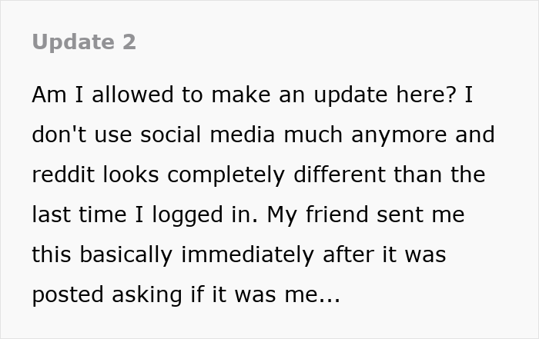Click the "Update 2" heading
Image resolution: width=539 pixels, height=339 pixels.
[84, 42]
